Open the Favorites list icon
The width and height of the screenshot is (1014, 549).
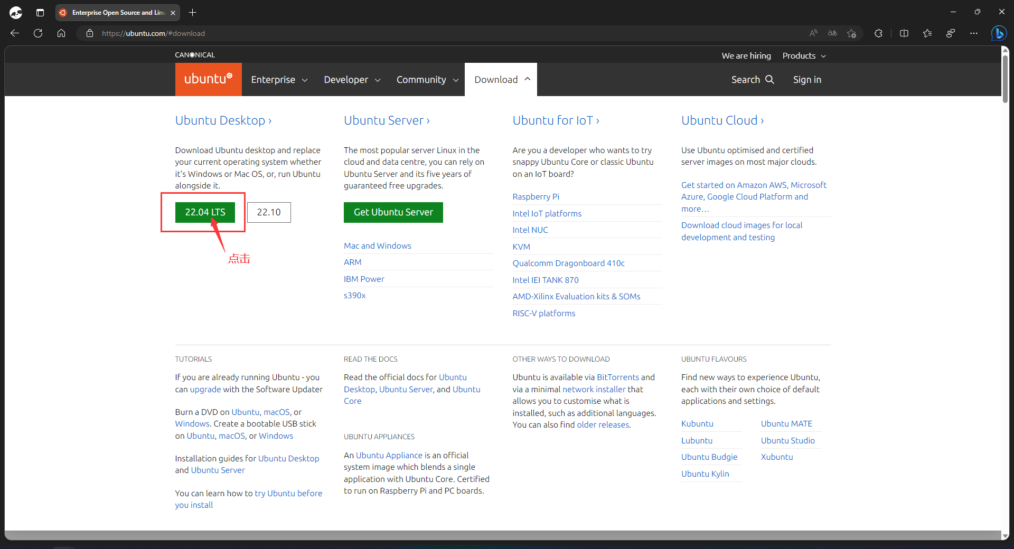coord(927,33)
